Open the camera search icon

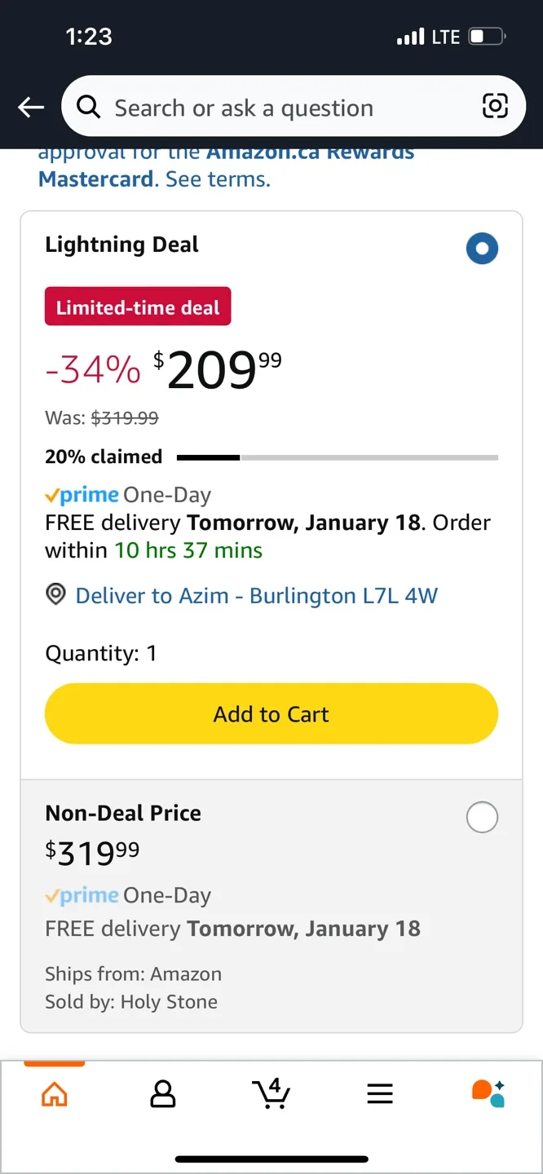[x=496, y=107]
